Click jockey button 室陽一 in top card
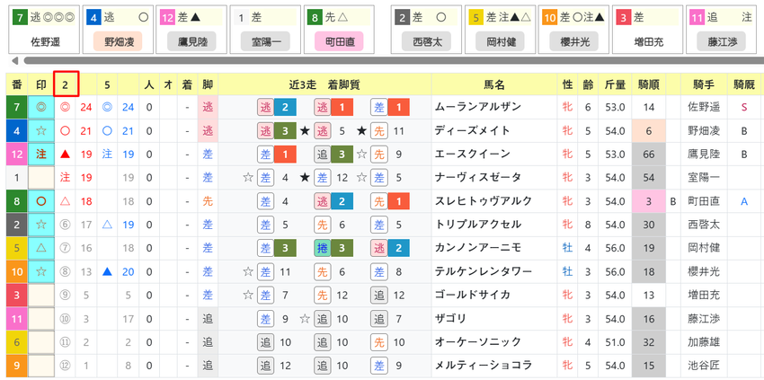This screenshot has width=764, height=380. (x=265, y=42)
